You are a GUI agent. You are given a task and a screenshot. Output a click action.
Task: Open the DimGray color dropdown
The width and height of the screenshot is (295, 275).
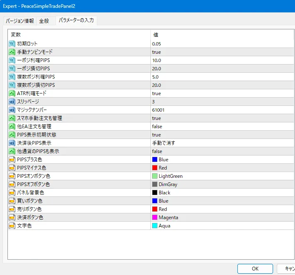[222, 184]
